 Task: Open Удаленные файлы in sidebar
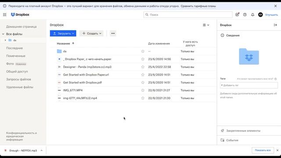20,87
